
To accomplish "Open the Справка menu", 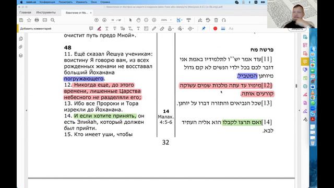I will coord(105,2).
